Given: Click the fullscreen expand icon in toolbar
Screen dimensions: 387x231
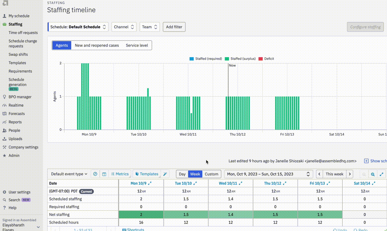Looking at the screenshot, I should (x=382, y=174).
